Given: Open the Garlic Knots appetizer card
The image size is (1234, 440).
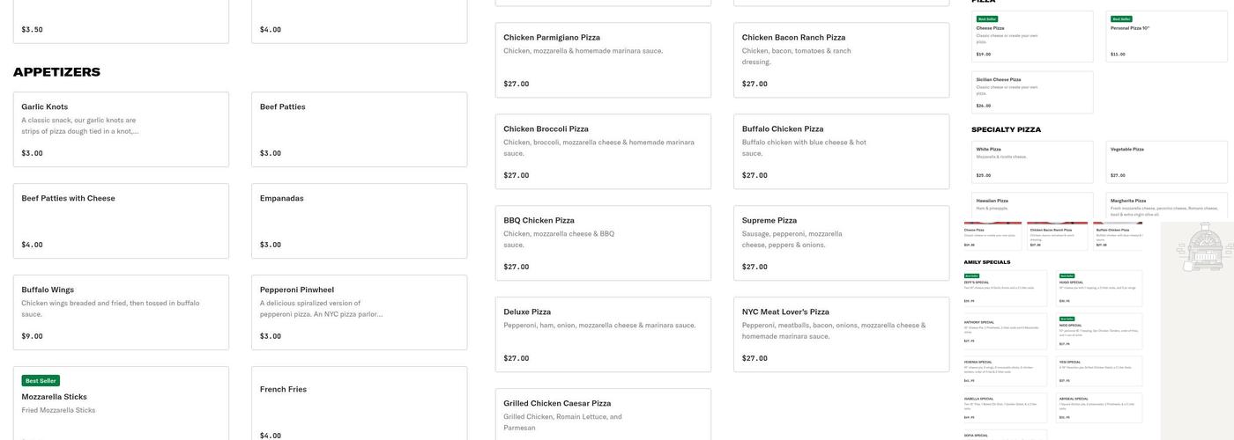Looking at the screenshot, I should 121,129.
